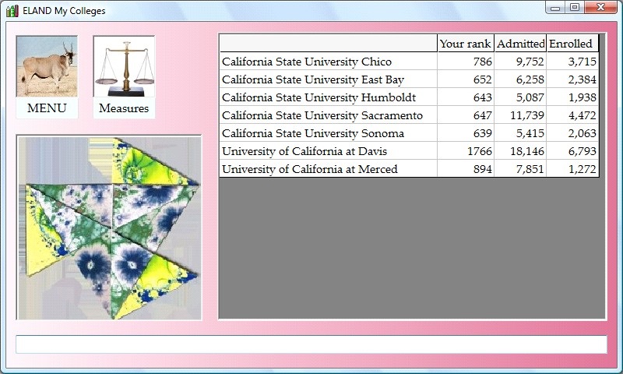623x374 pixels.
Task: Click Chico rank value 786
Action: [x=482, y=62]
